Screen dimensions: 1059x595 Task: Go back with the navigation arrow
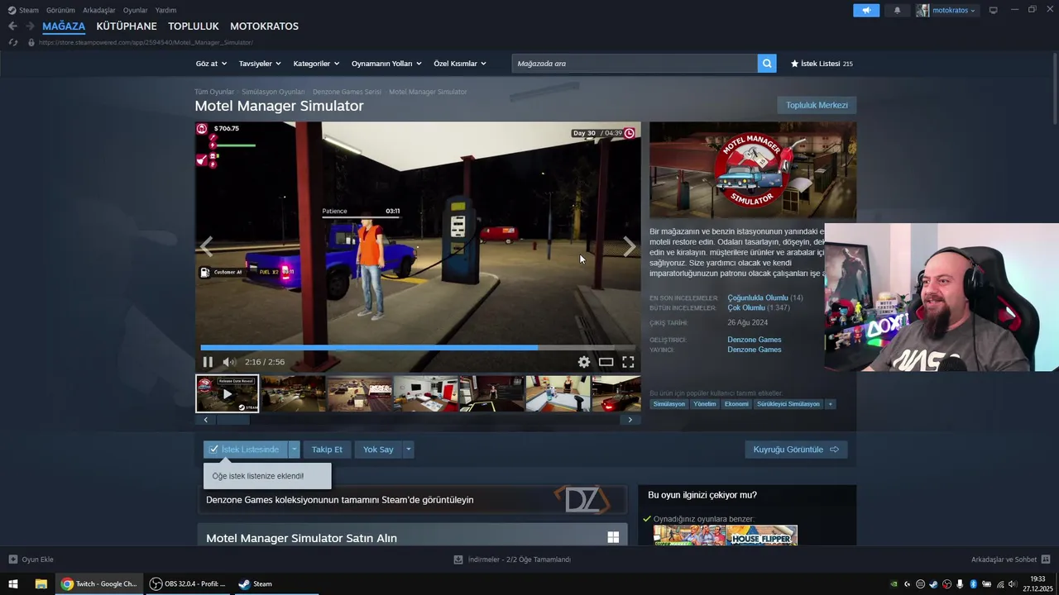[12, 26]
